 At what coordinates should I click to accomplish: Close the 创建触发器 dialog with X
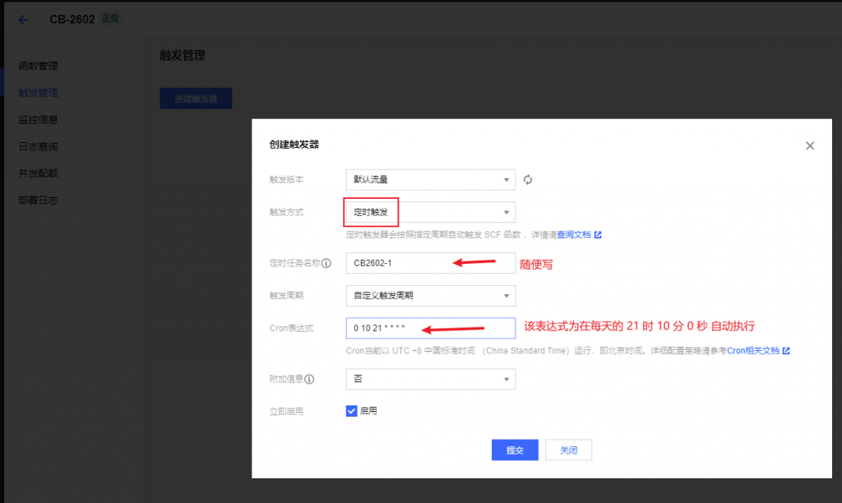(810, 145)
